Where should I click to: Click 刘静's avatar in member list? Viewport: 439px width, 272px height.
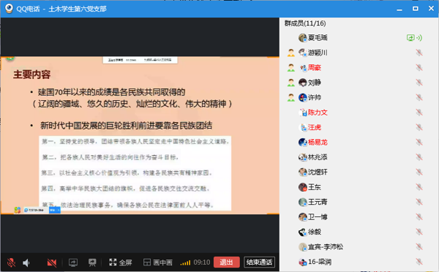(x=303, y=83)
